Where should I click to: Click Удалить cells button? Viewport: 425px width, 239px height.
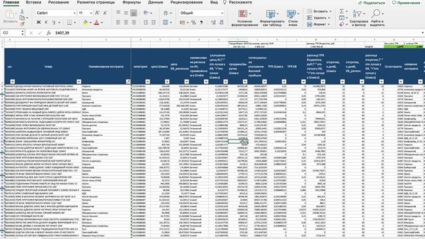[319, 18]
